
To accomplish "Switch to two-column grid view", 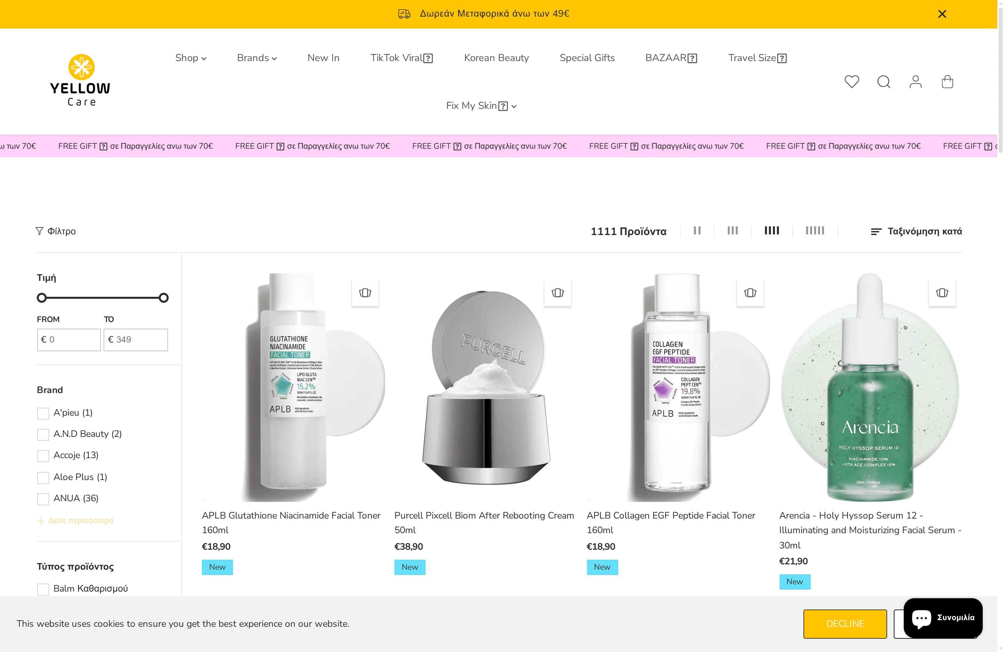I will coord(697,230).
